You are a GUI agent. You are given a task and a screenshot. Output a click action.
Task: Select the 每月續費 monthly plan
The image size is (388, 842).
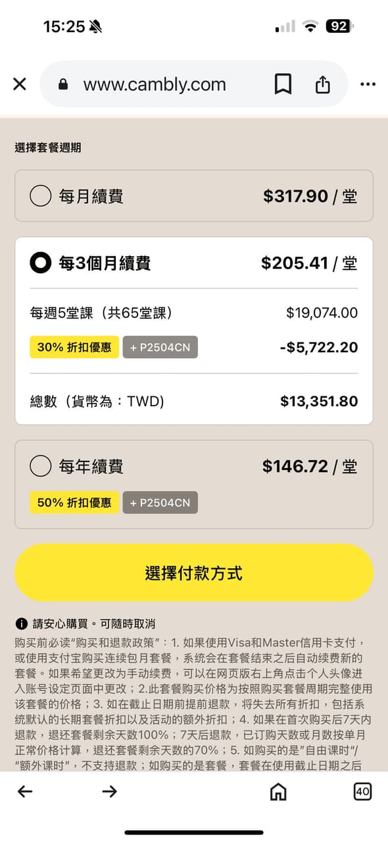(40, 196)
